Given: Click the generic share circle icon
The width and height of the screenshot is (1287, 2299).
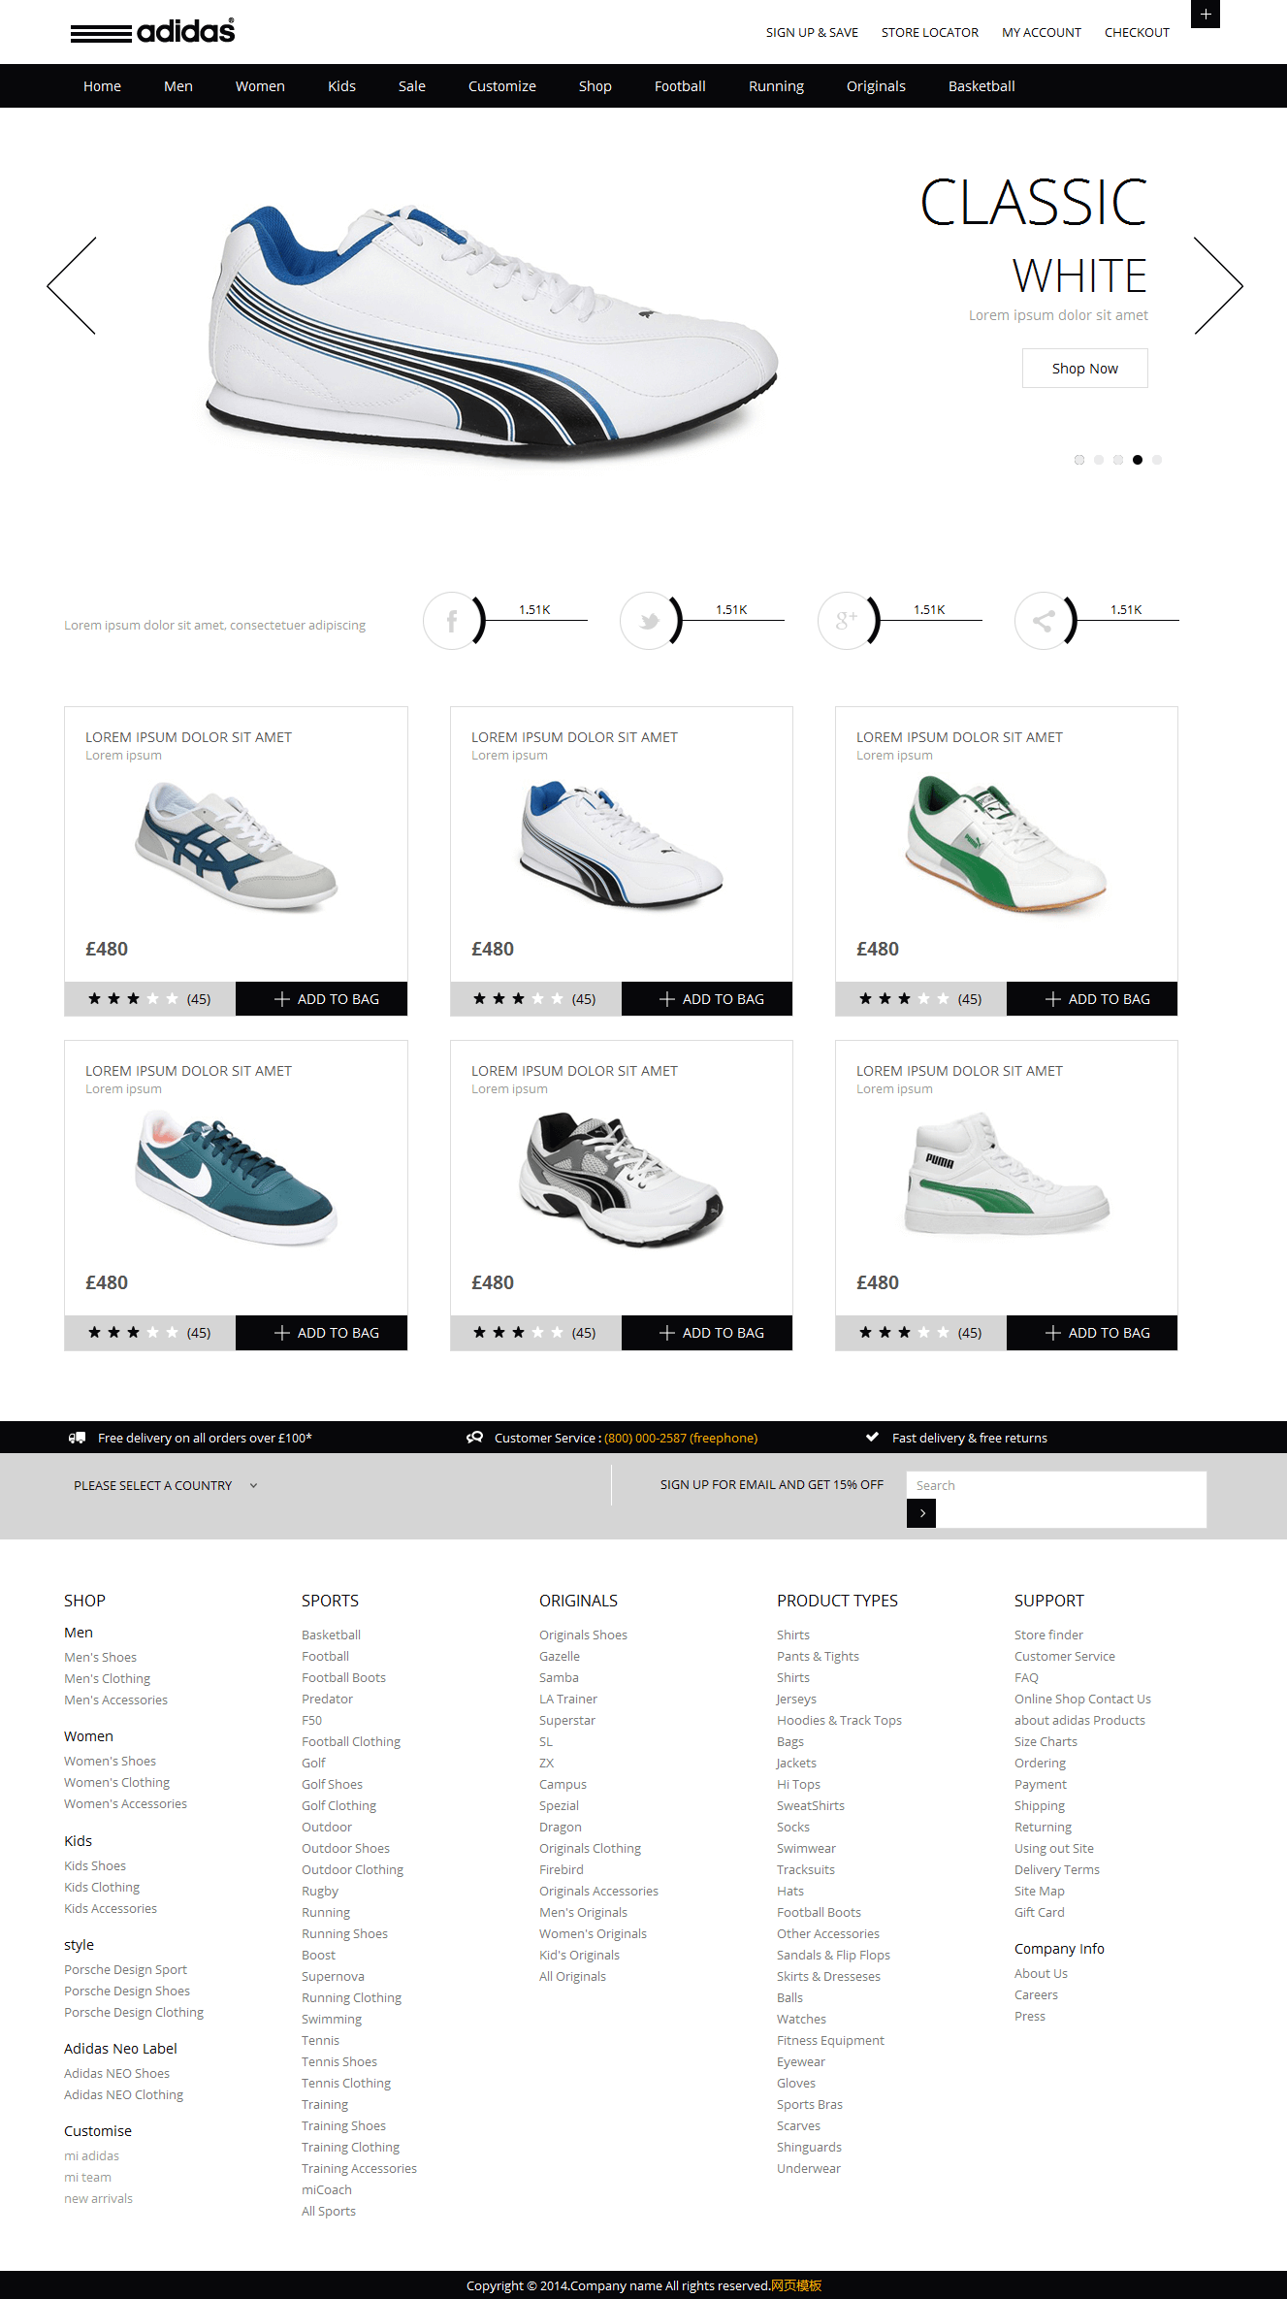Looking at the screenshot, I should pos(1044,621).
